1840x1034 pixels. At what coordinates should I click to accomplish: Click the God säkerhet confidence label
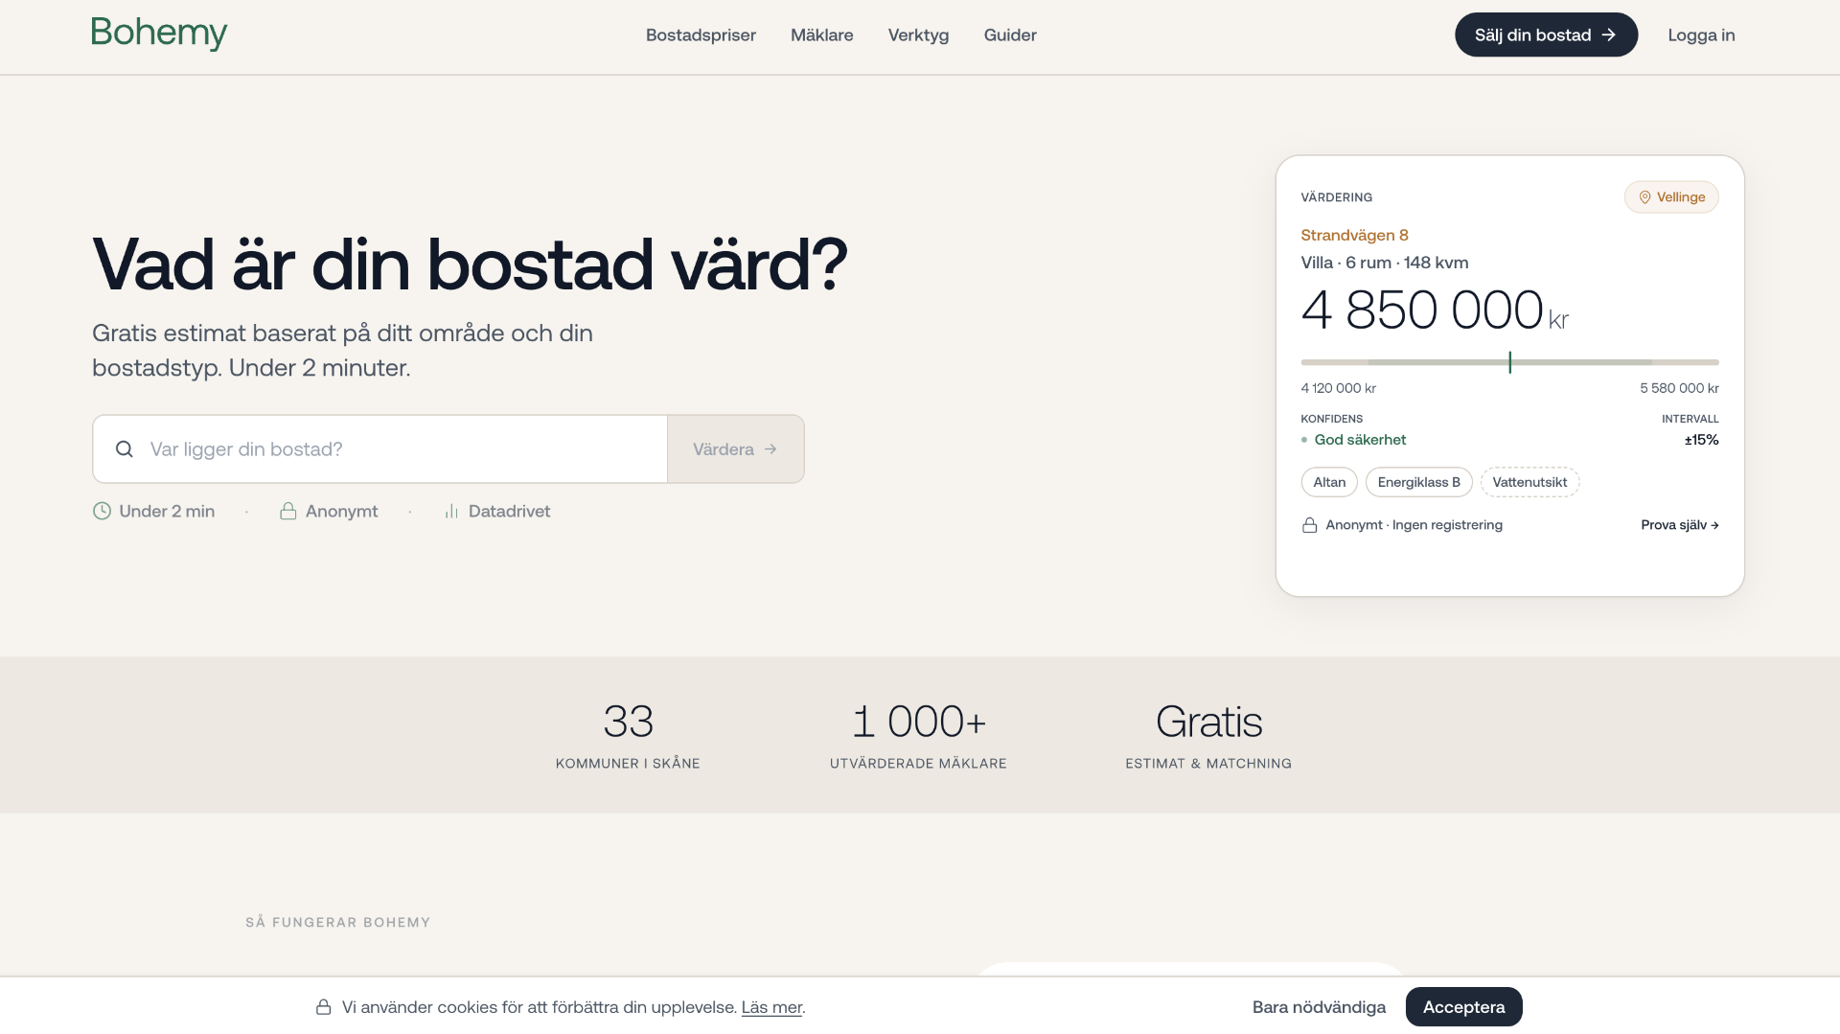(1360, 440)
